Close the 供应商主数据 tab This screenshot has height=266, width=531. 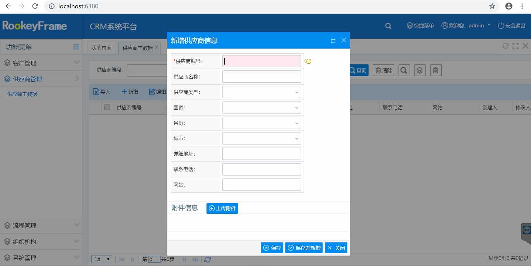(157, 47)
